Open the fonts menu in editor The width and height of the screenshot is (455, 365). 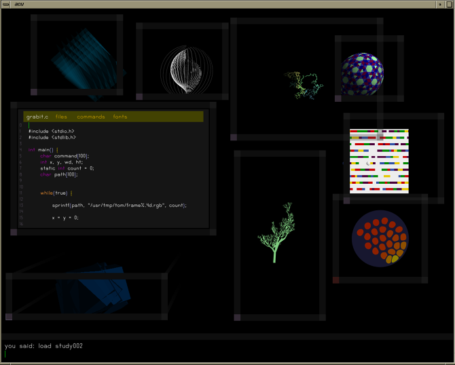[120, 117]
